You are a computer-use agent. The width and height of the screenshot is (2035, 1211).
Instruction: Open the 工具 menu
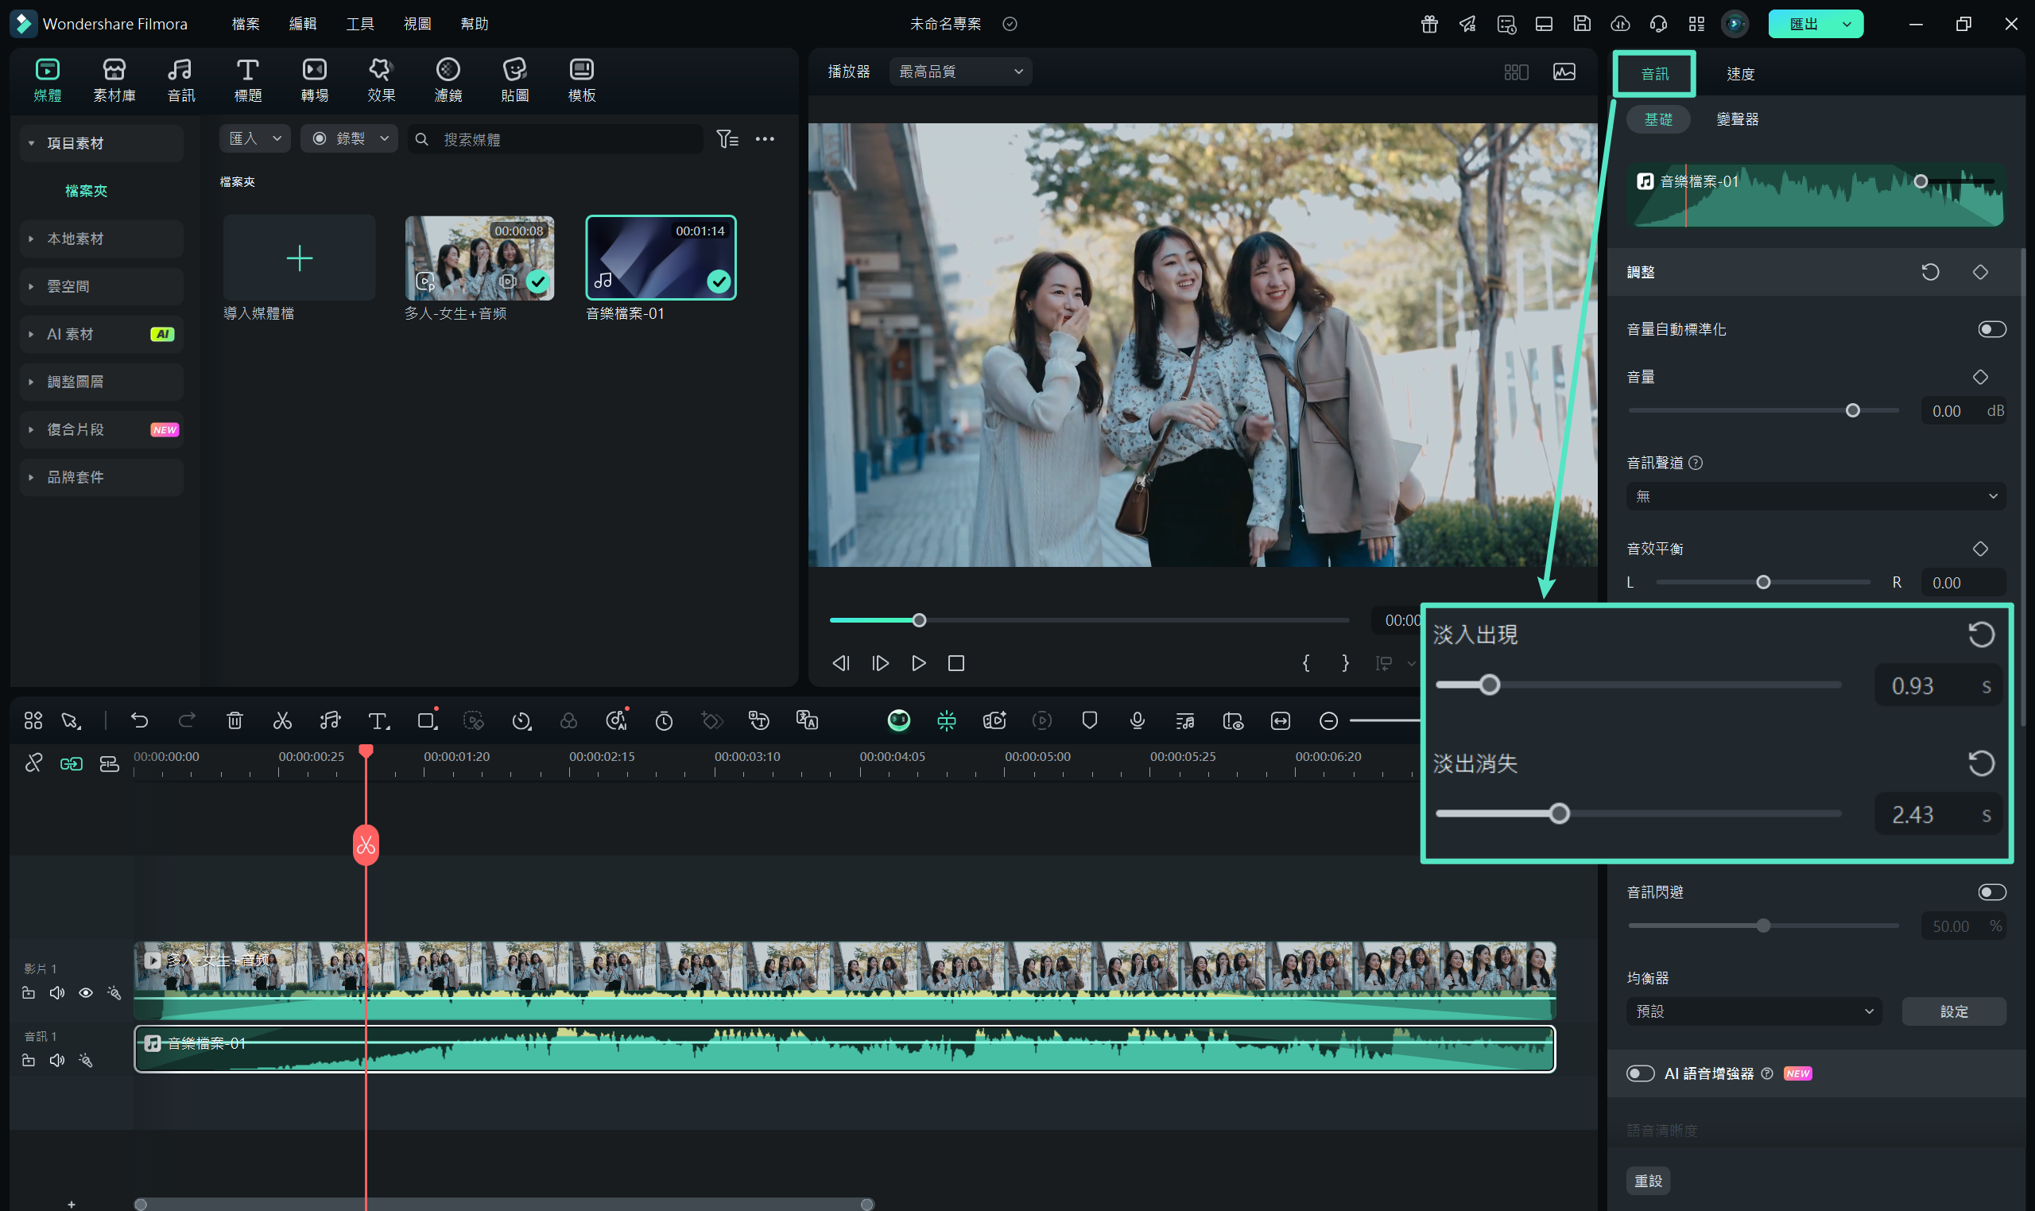click(359, 24)
